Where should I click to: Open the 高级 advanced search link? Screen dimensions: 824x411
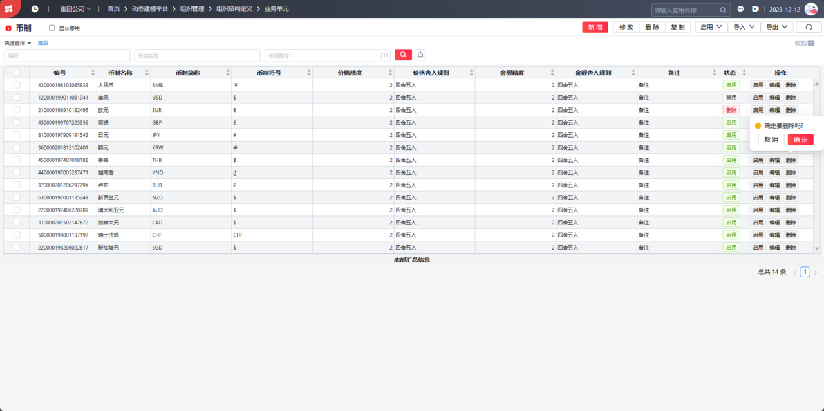pyautogui.click(x=43, y=43)
